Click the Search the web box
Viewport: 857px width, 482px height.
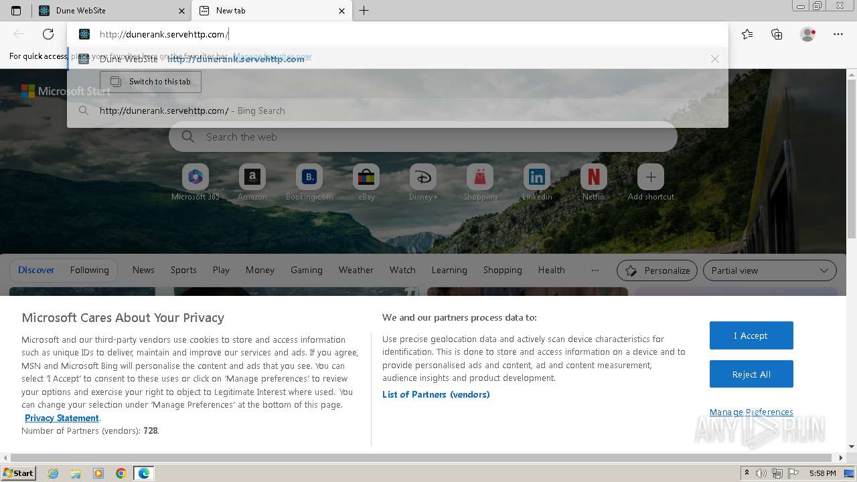tap(423, 137)
